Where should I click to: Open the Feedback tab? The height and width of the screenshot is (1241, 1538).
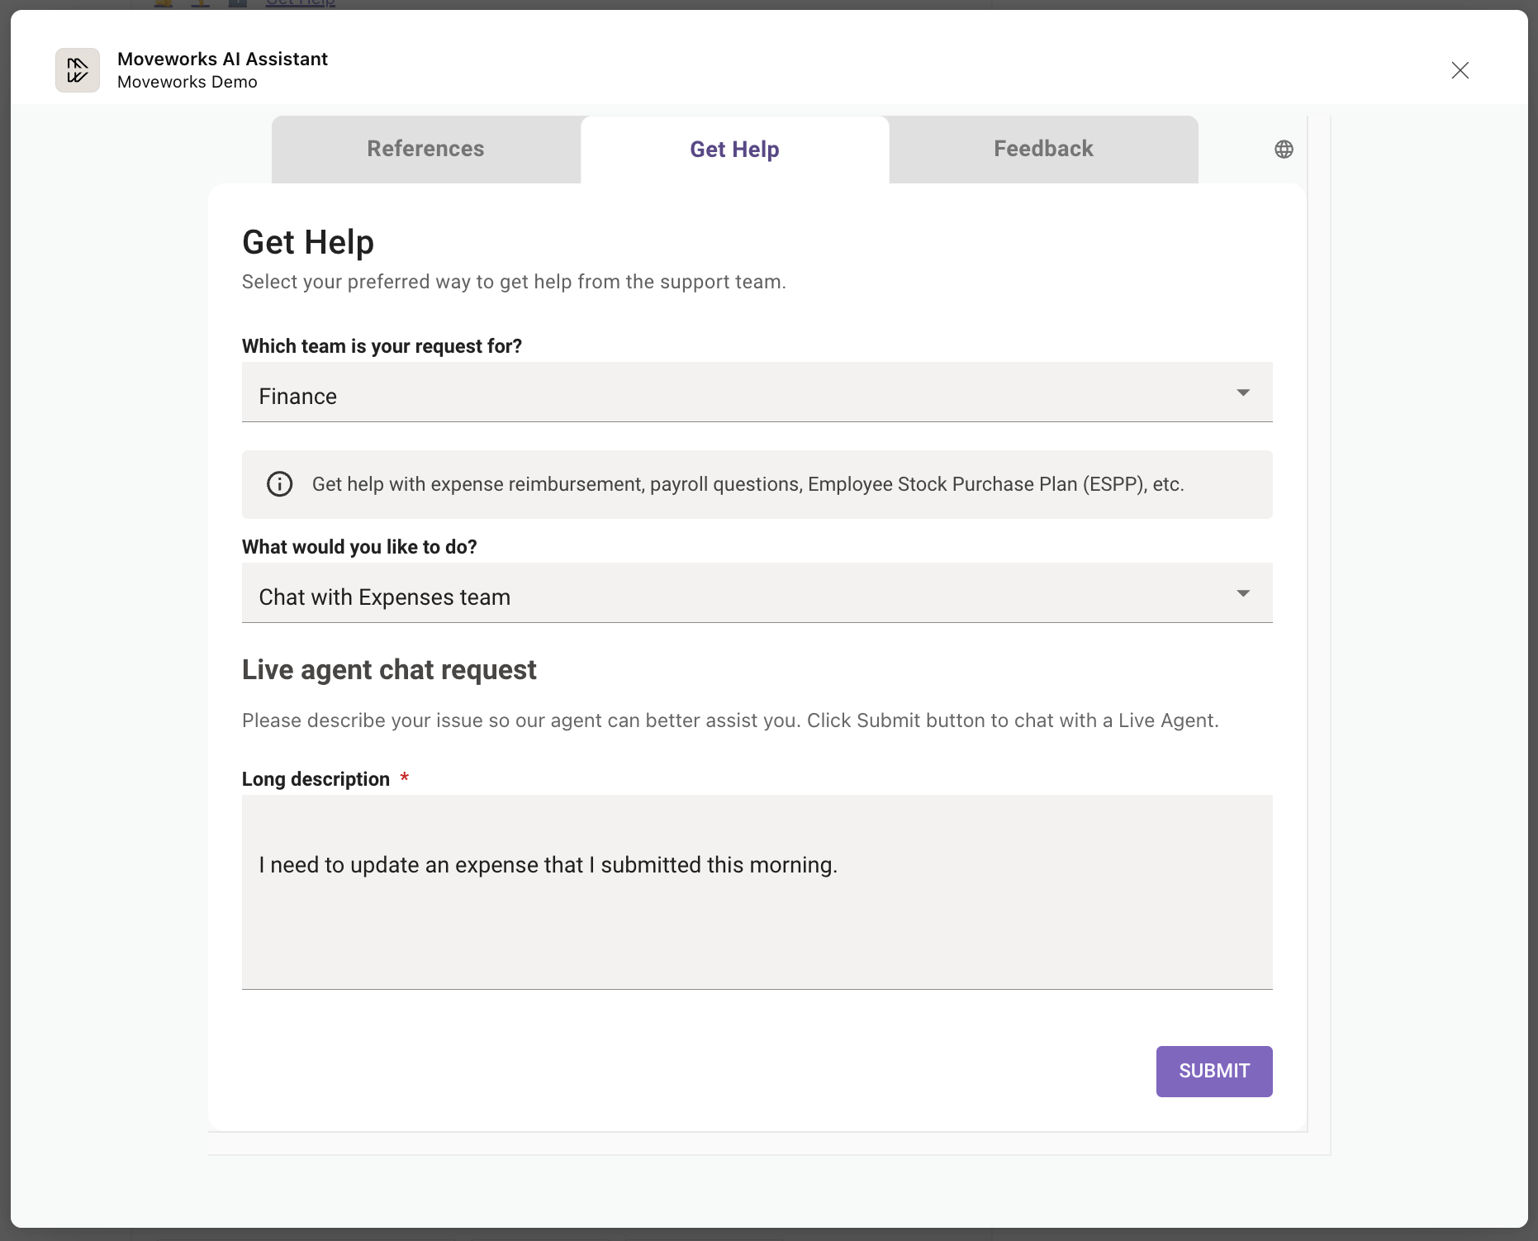pos(1044,150)
